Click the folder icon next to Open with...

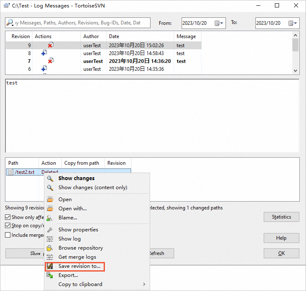[50, 208]
